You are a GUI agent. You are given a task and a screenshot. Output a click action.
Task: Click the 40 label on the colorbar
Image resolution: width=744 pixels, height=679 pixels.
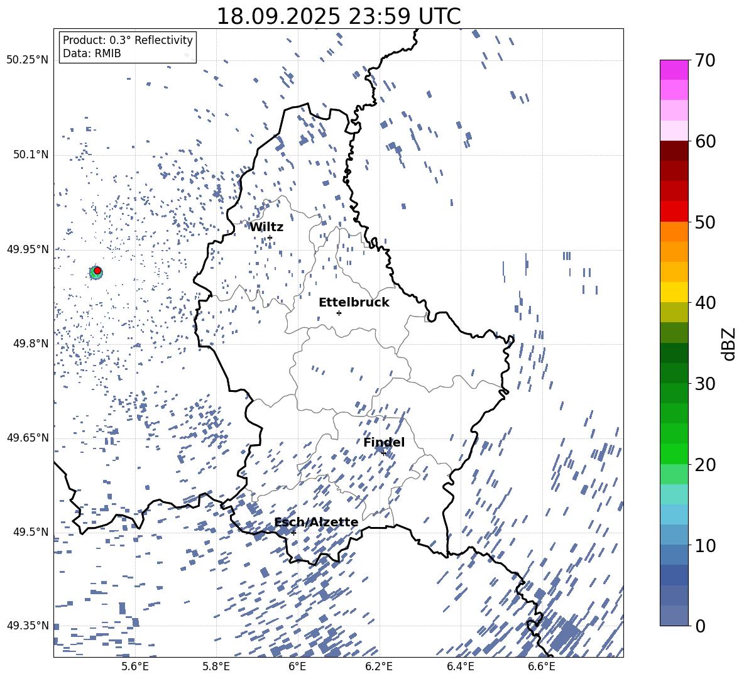(x=705, y=303)
